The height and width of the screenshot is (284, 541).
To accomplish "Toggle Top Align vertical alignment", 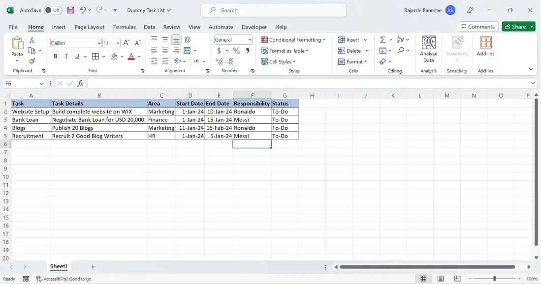I will click(x=154, y=40).
